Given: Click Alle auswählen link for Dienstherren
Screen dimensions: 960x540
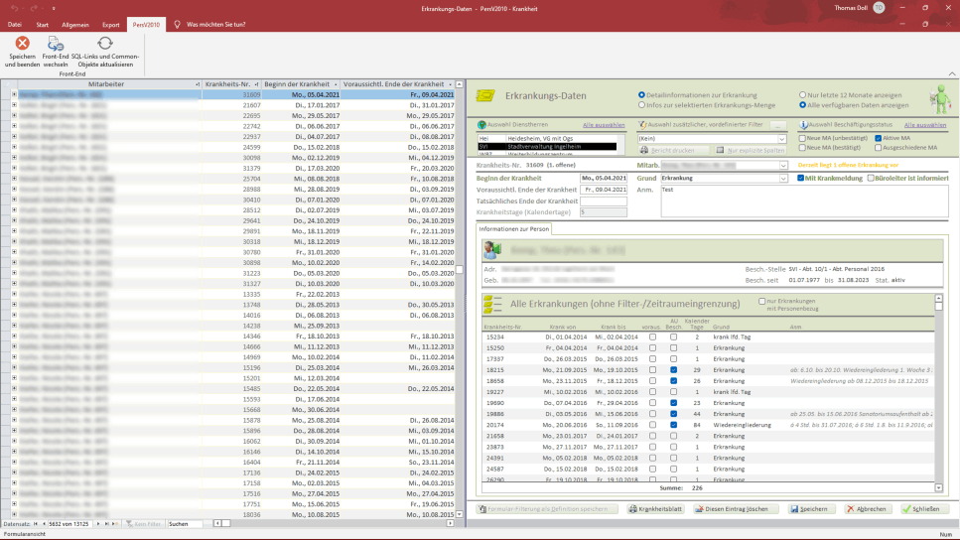Looking at the screenshot, I should pyautogui.click(x=604, y=126).
